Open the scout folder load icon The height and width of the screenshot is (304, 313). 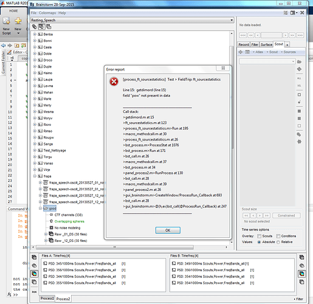click(299, 61)
